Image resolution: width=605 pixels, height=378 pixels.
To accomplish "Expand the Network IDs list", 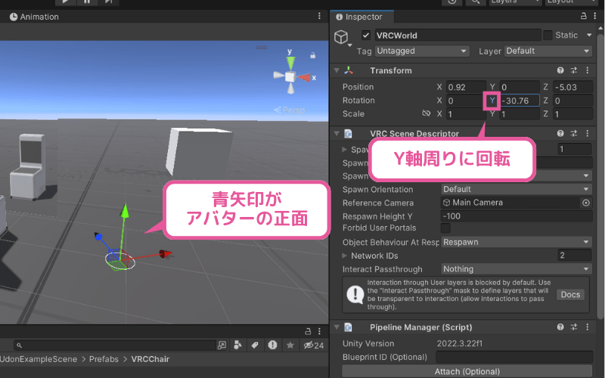I will pos(344,256).
